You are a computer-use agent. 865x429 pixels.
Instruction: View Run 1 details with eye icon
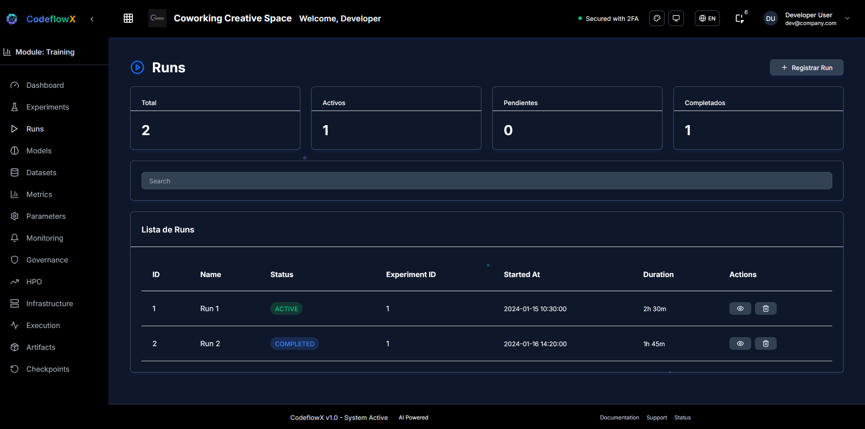740,308
